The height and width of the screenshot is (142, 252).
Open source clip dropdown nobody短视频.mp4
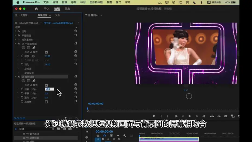[x=41, y=23]
